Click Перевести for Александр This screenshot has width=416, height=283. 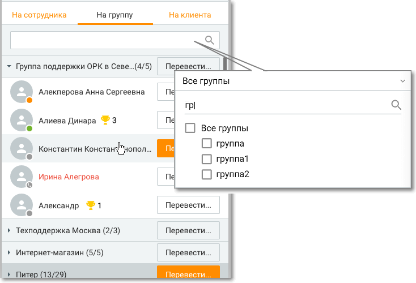coord(188,205)
